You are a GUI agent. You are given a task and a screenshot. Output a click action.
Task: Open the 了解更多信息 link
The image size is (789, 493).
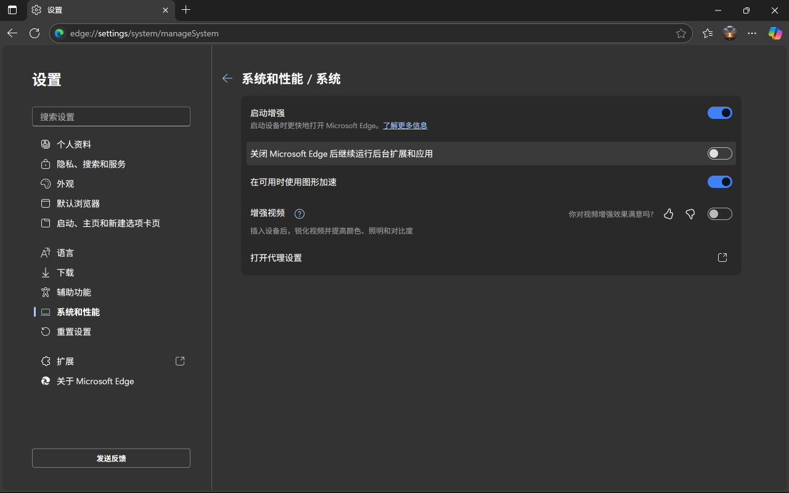[405, 126]
